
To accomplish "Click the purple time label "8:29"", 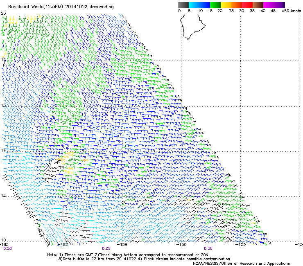I will point(106,248).
